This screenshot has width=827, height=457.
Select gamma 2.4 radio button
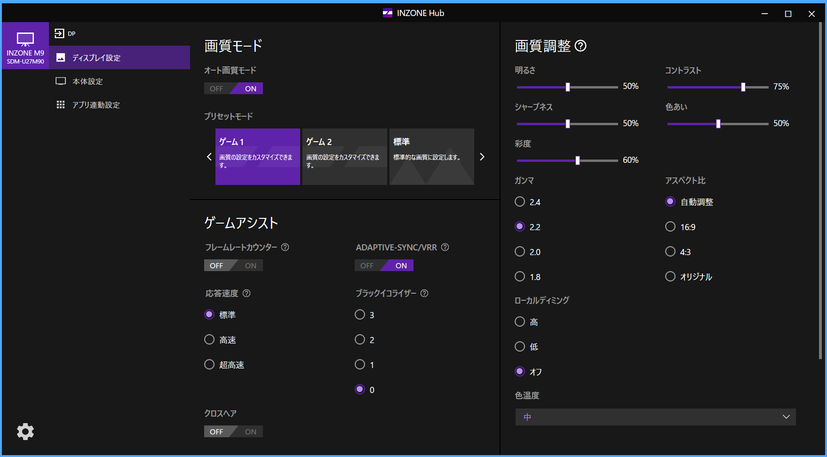click(520, 201)
